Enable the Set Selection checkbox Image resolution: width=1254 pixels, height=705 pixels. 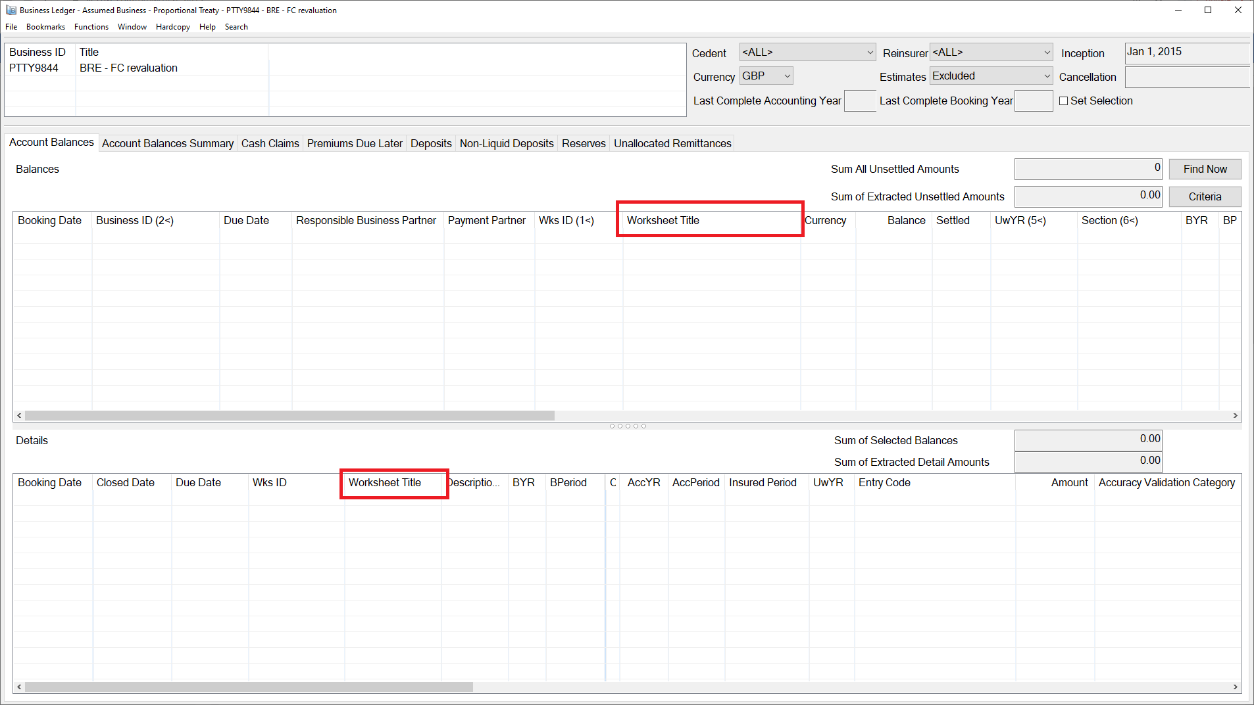click(1064, 101)
